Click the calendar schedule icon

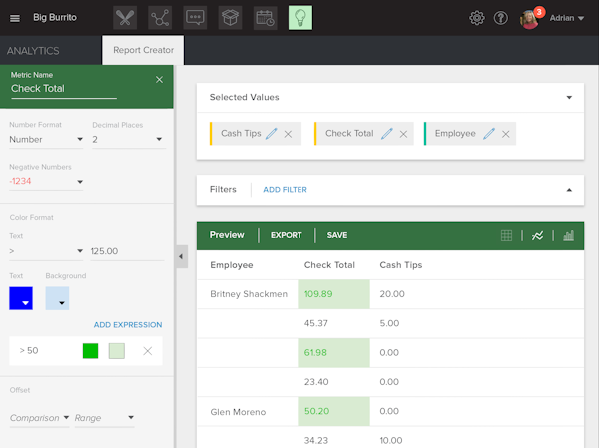[265, 18]
